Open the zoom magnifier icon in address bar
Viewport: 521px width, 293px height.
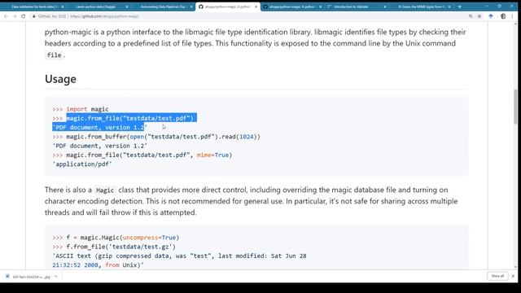click(x=471, y=16)
